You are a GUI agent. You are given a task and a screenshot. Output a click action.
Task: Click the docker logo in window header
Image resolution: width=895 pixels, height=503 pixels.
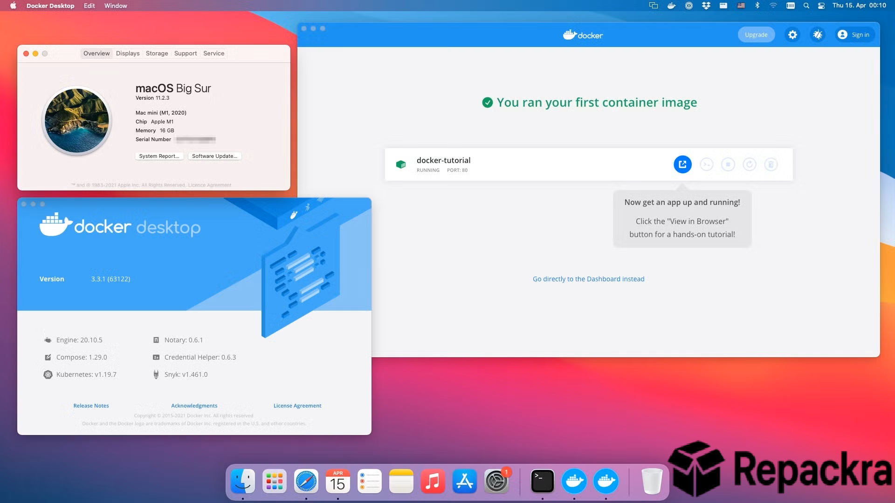pyautogui.click(x=583, y=35)
